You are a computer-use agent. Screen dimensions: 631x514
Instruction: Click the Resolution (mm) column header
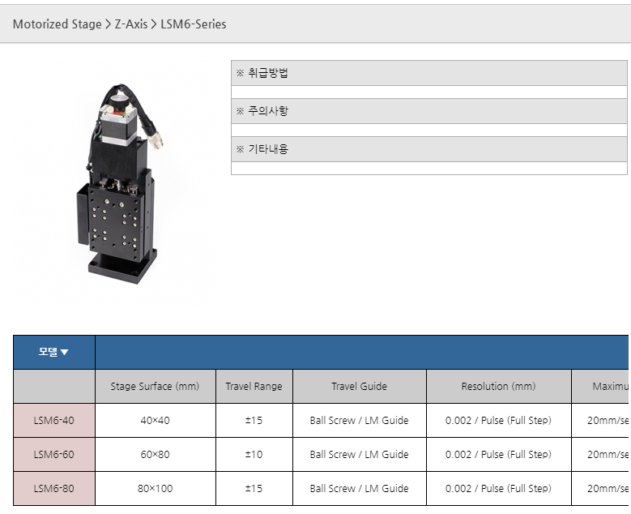pos(498,387)
